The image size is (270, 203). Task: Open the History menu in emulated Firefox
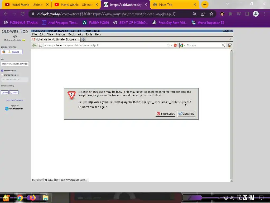[x=61, y=34]
